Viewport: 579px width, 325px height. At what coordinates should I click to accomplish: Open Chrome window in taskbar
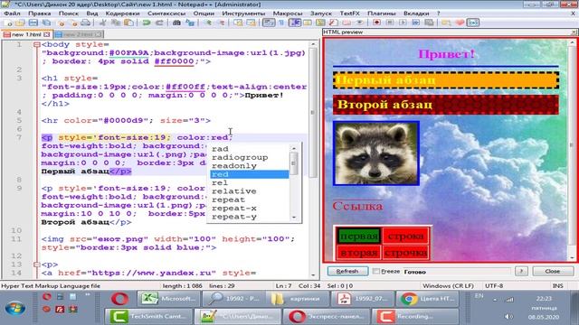(428, 299)
